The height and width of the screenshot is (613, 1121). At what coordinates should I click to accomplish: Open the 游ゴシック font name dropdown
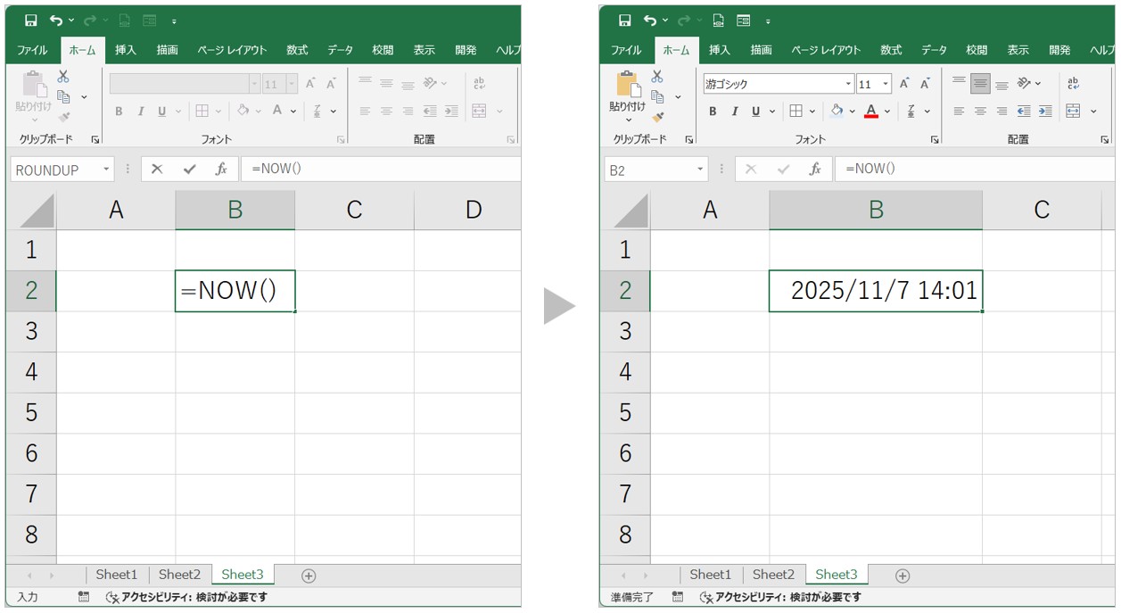tap(848, 84)
